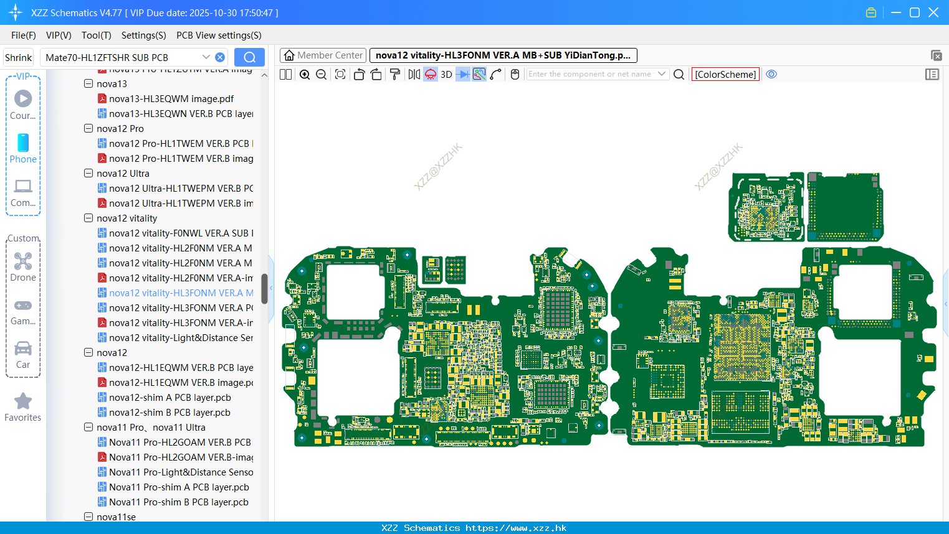
Task: Clear the Mate70 search text
Action: (x=220, y=57)
